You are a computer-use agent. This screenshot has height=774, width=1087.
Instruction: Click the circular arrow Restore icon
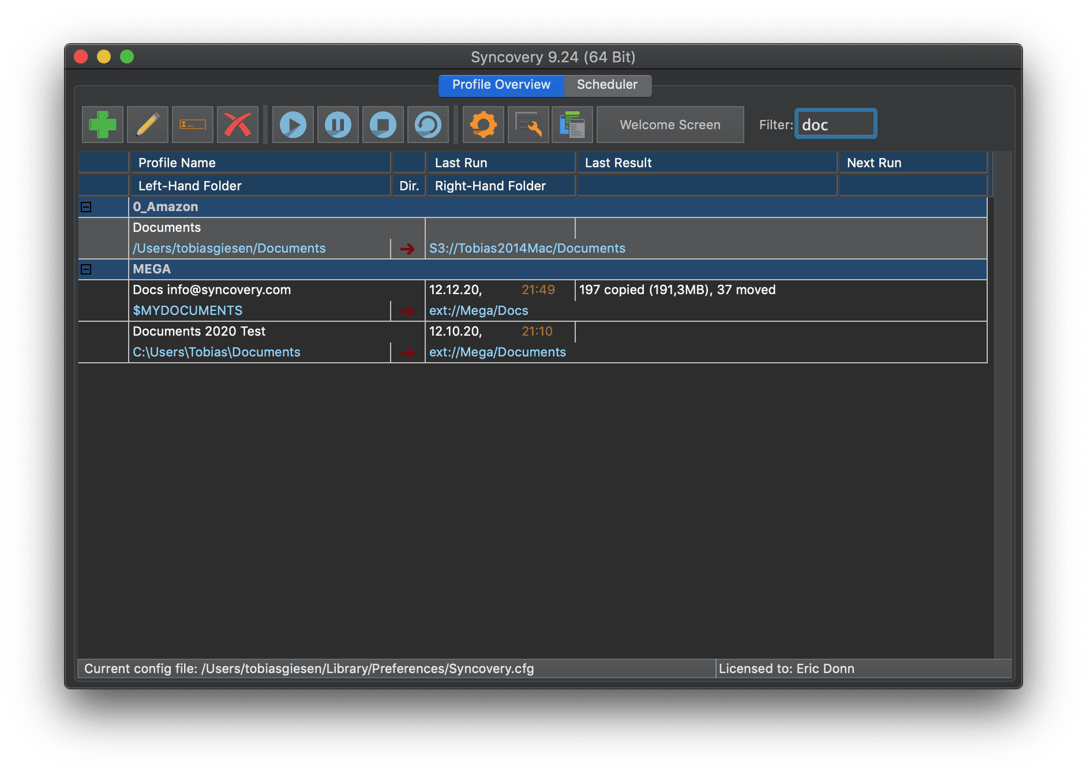(428, 125)
